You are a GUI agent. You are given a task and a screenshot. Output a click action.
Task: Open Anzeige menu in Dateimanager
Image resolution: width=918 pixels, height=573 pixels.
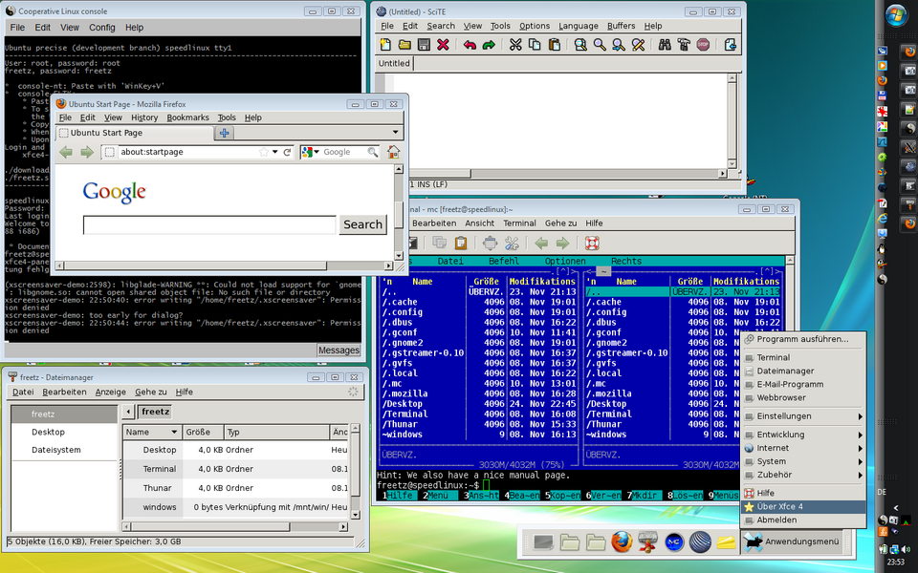[x=111, y=392]
